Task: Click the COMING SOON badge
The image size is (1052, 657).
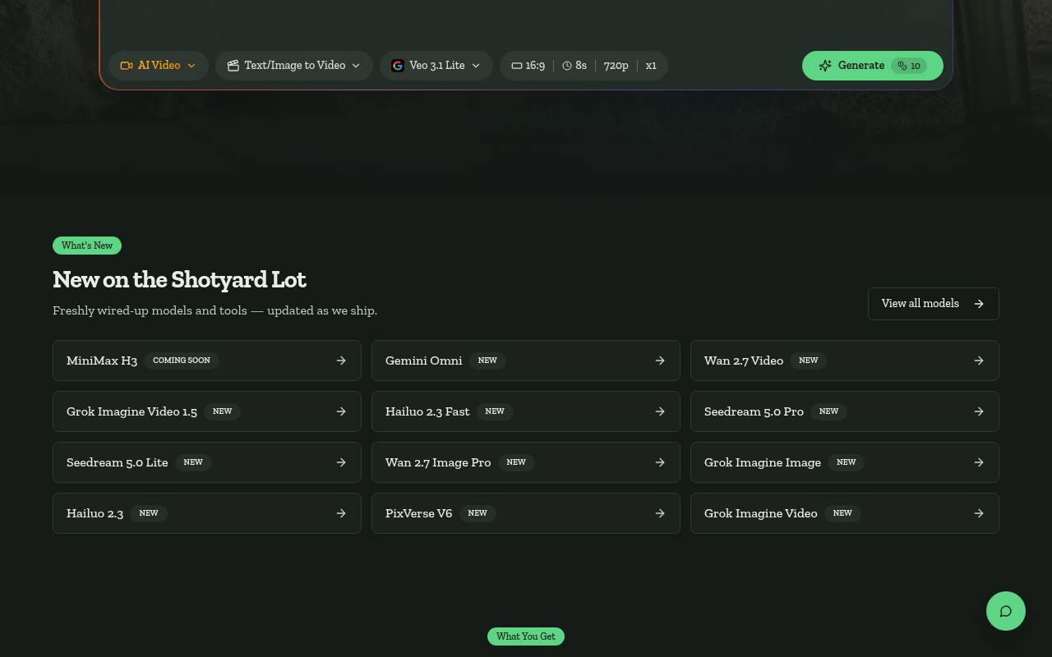Action: (x=182, y=361)
